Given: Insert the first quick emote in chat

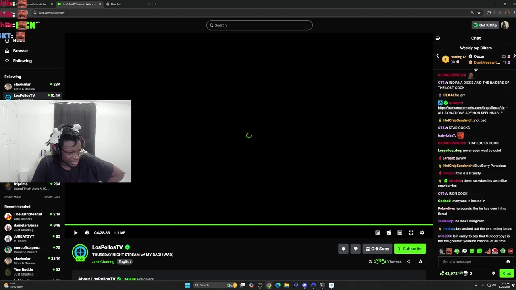Looking at the screenshot, I should pyautogui.click(x=441, y=251).
